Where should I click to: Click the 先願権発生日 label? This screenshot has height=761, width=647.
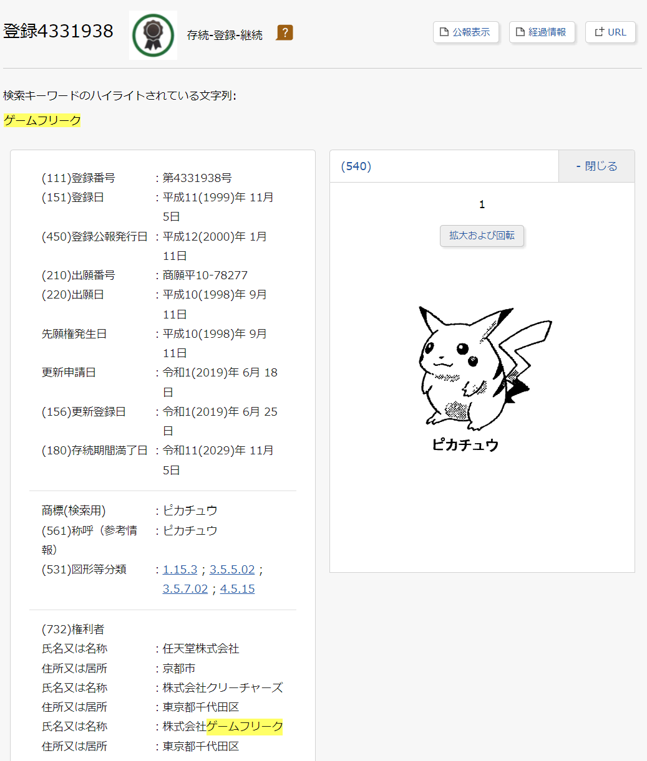74,333
